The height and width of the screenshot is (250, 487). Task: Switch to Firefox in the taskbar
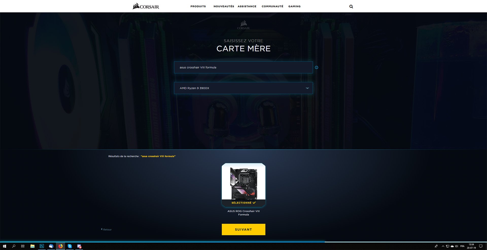click(x=60, y=246)
